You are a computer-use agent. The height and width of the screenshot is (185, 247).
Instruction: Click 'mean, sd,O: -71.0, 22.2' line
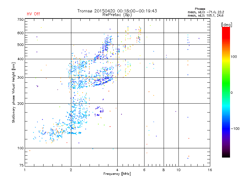[206, 12]
